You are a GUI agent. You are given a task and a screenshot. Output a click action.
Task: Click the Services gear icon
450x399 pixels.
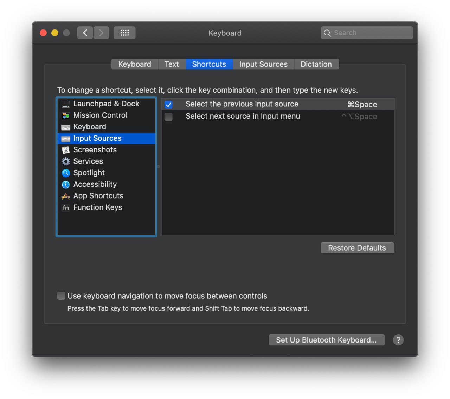pos(66,161)
